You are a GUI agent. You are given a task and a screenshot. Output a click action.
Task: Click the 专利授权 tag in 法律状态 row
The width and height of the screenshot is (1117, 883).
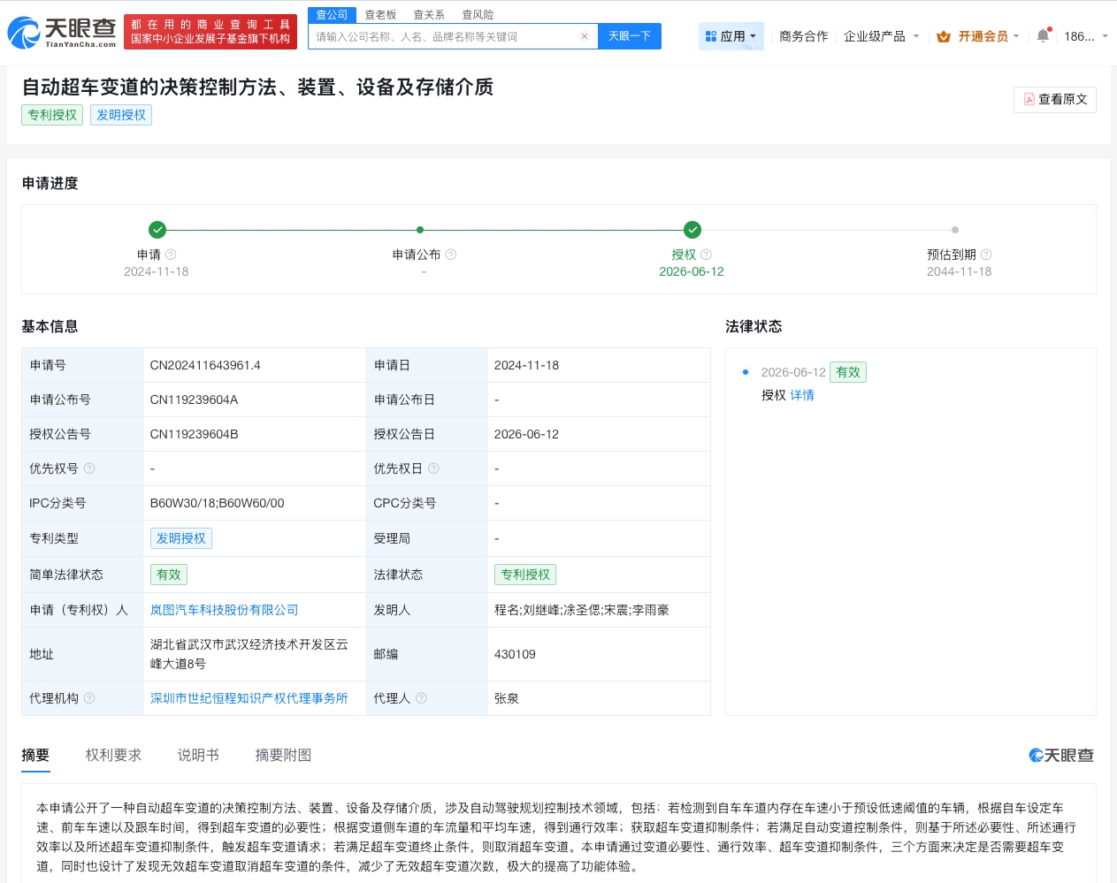[x=525, y=575]
